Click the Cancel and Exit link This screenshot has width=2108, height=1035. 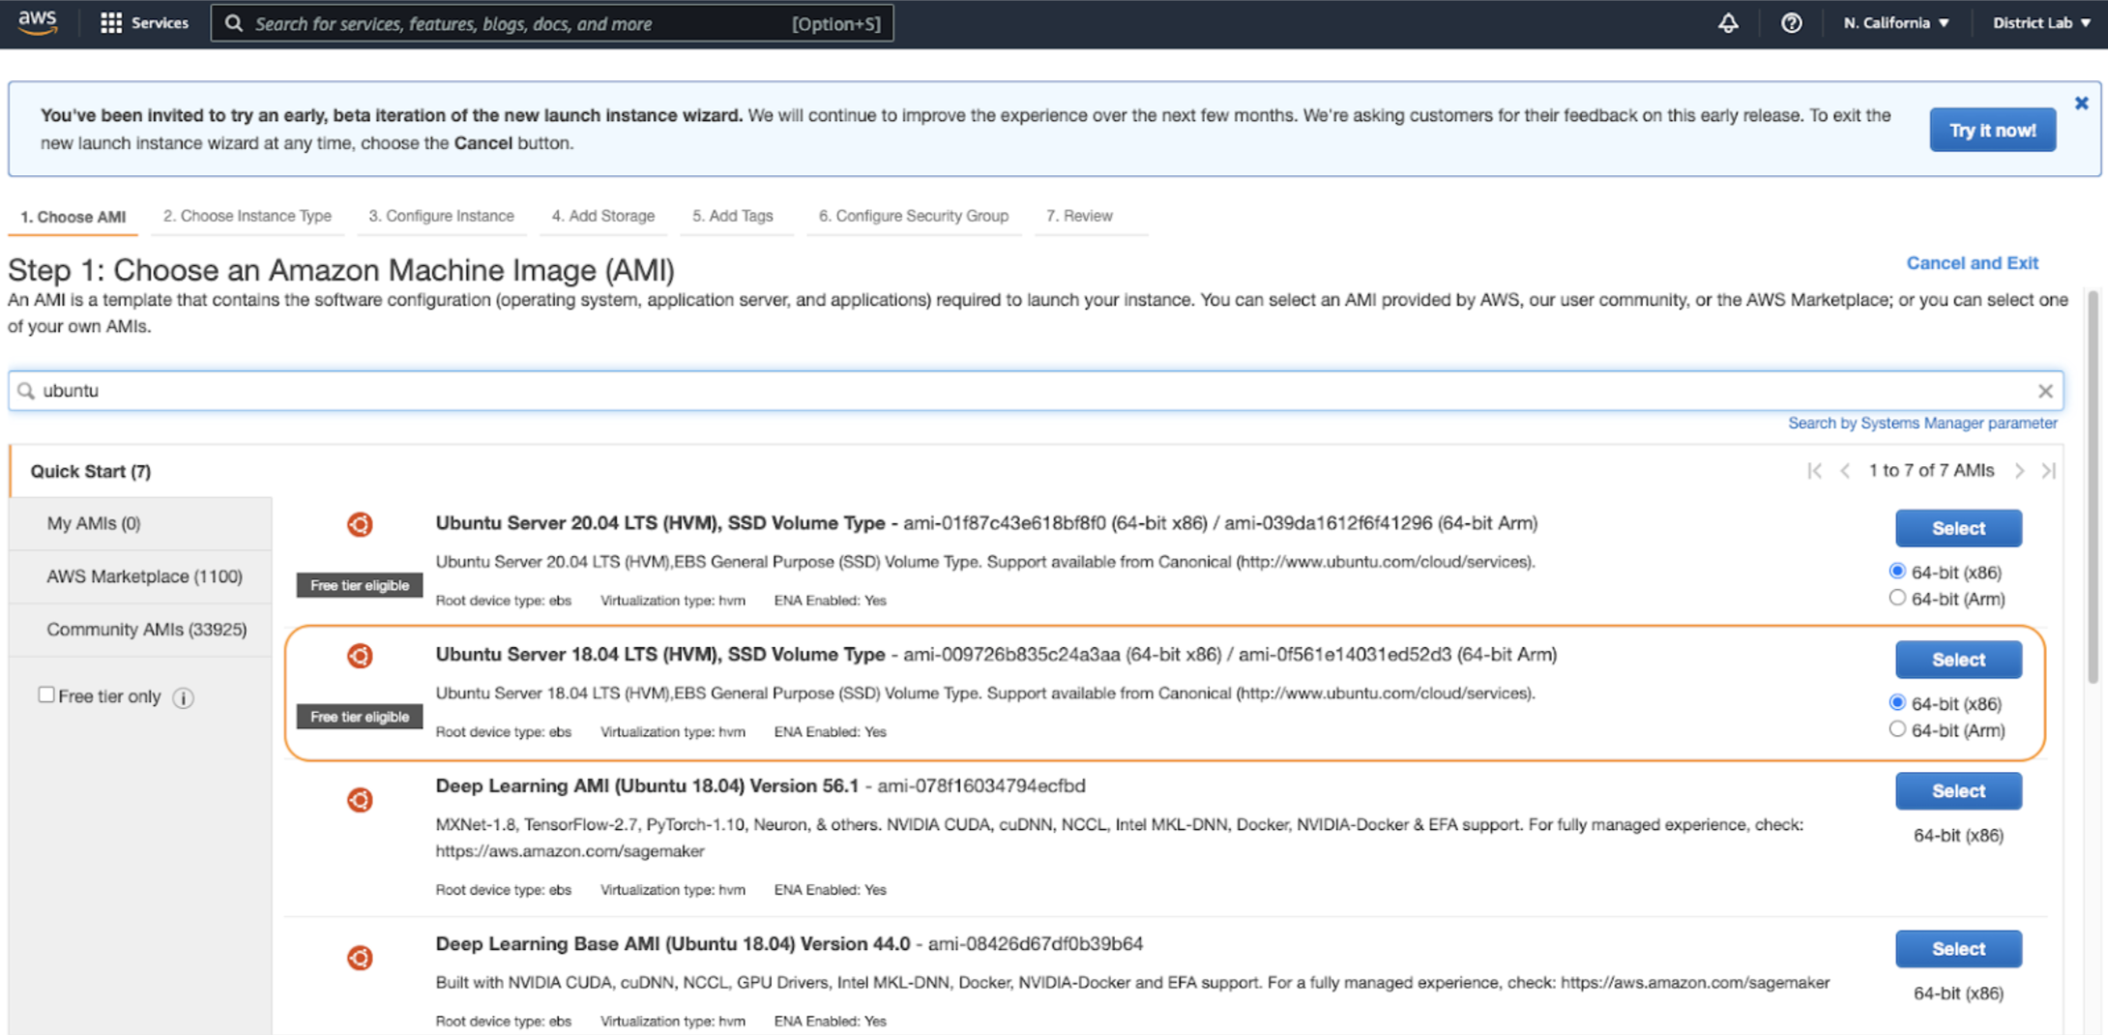click(x=1972, y=262)
